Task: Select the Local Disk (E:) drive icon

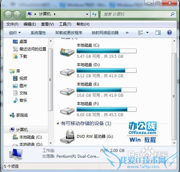Action: click(x=67, y=91)
